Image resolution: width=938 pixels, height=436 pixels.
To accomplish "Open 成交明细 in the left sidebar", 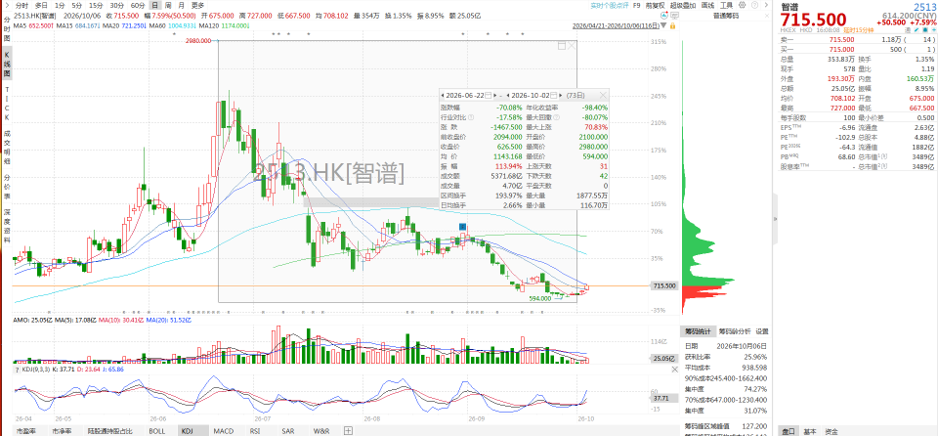I will (x=7, y=150).
